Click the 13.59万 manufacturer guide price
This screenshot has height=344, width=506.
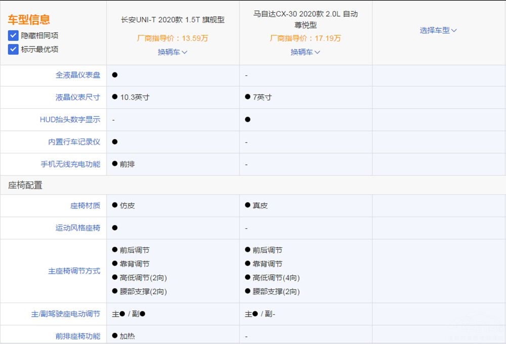click(173, 38)
